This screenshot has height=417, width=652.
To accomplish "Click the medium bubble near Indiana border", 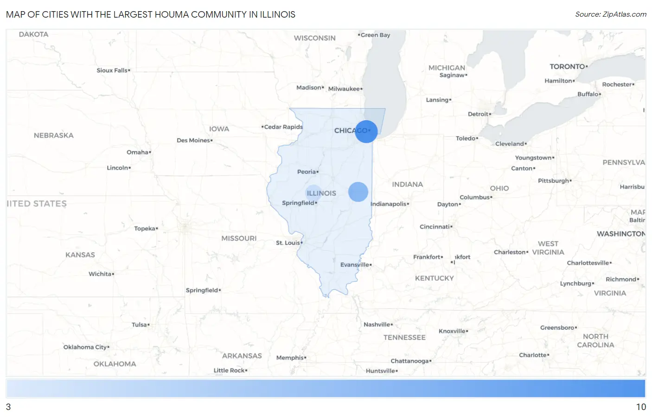I will tap(358, 192).
